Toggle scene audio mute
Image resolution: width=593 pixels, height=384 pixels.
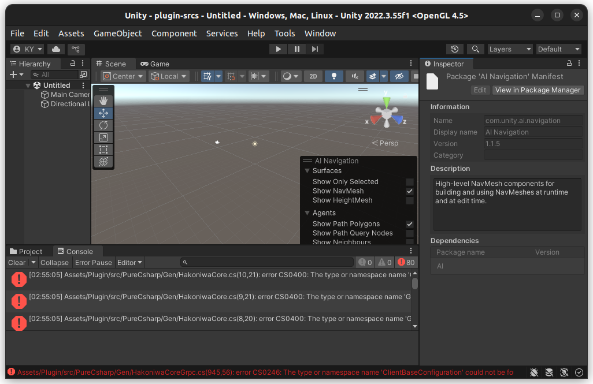click(x=355, y=76)
